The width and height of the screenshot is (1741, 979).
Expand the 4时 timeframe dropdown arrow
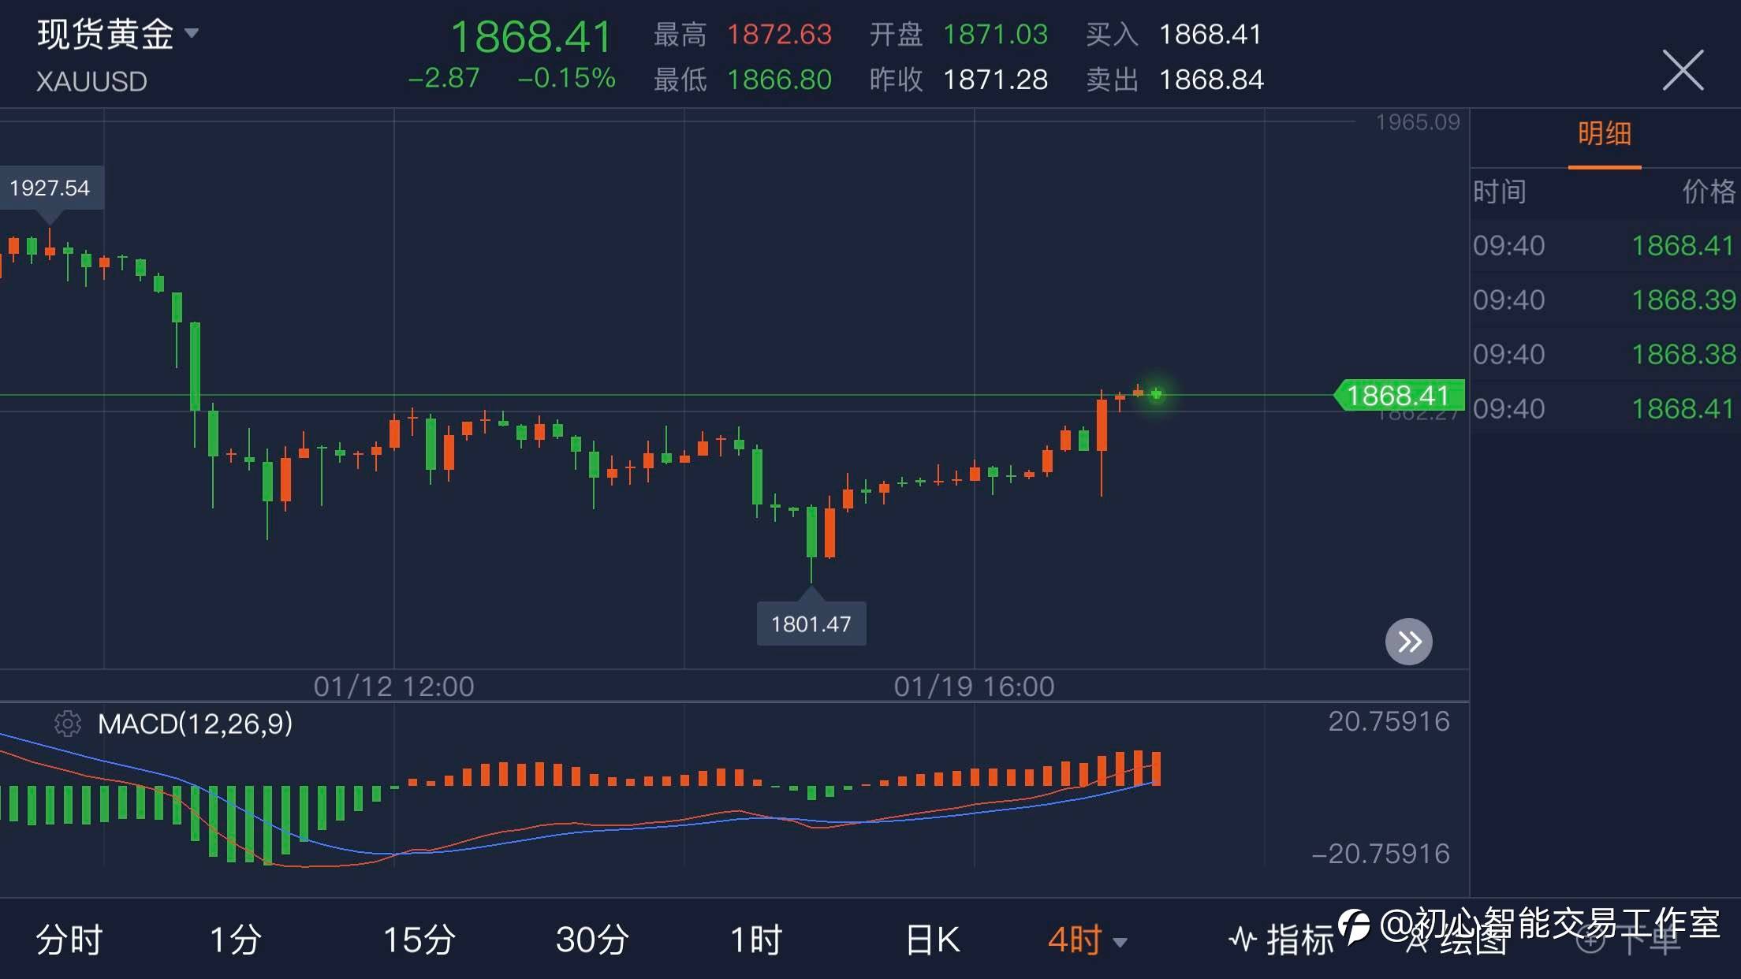pyautogui.click(x=1120, y=941)
